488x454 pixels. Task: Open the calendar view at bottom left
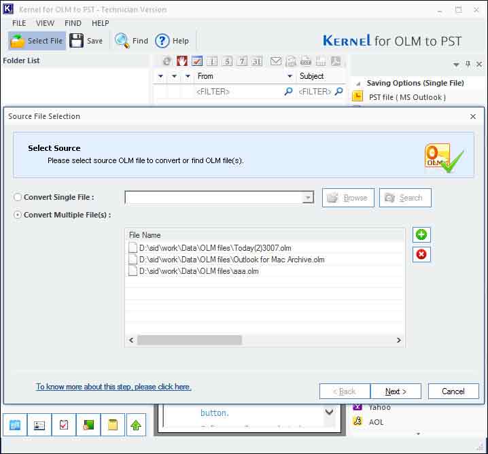15,425
